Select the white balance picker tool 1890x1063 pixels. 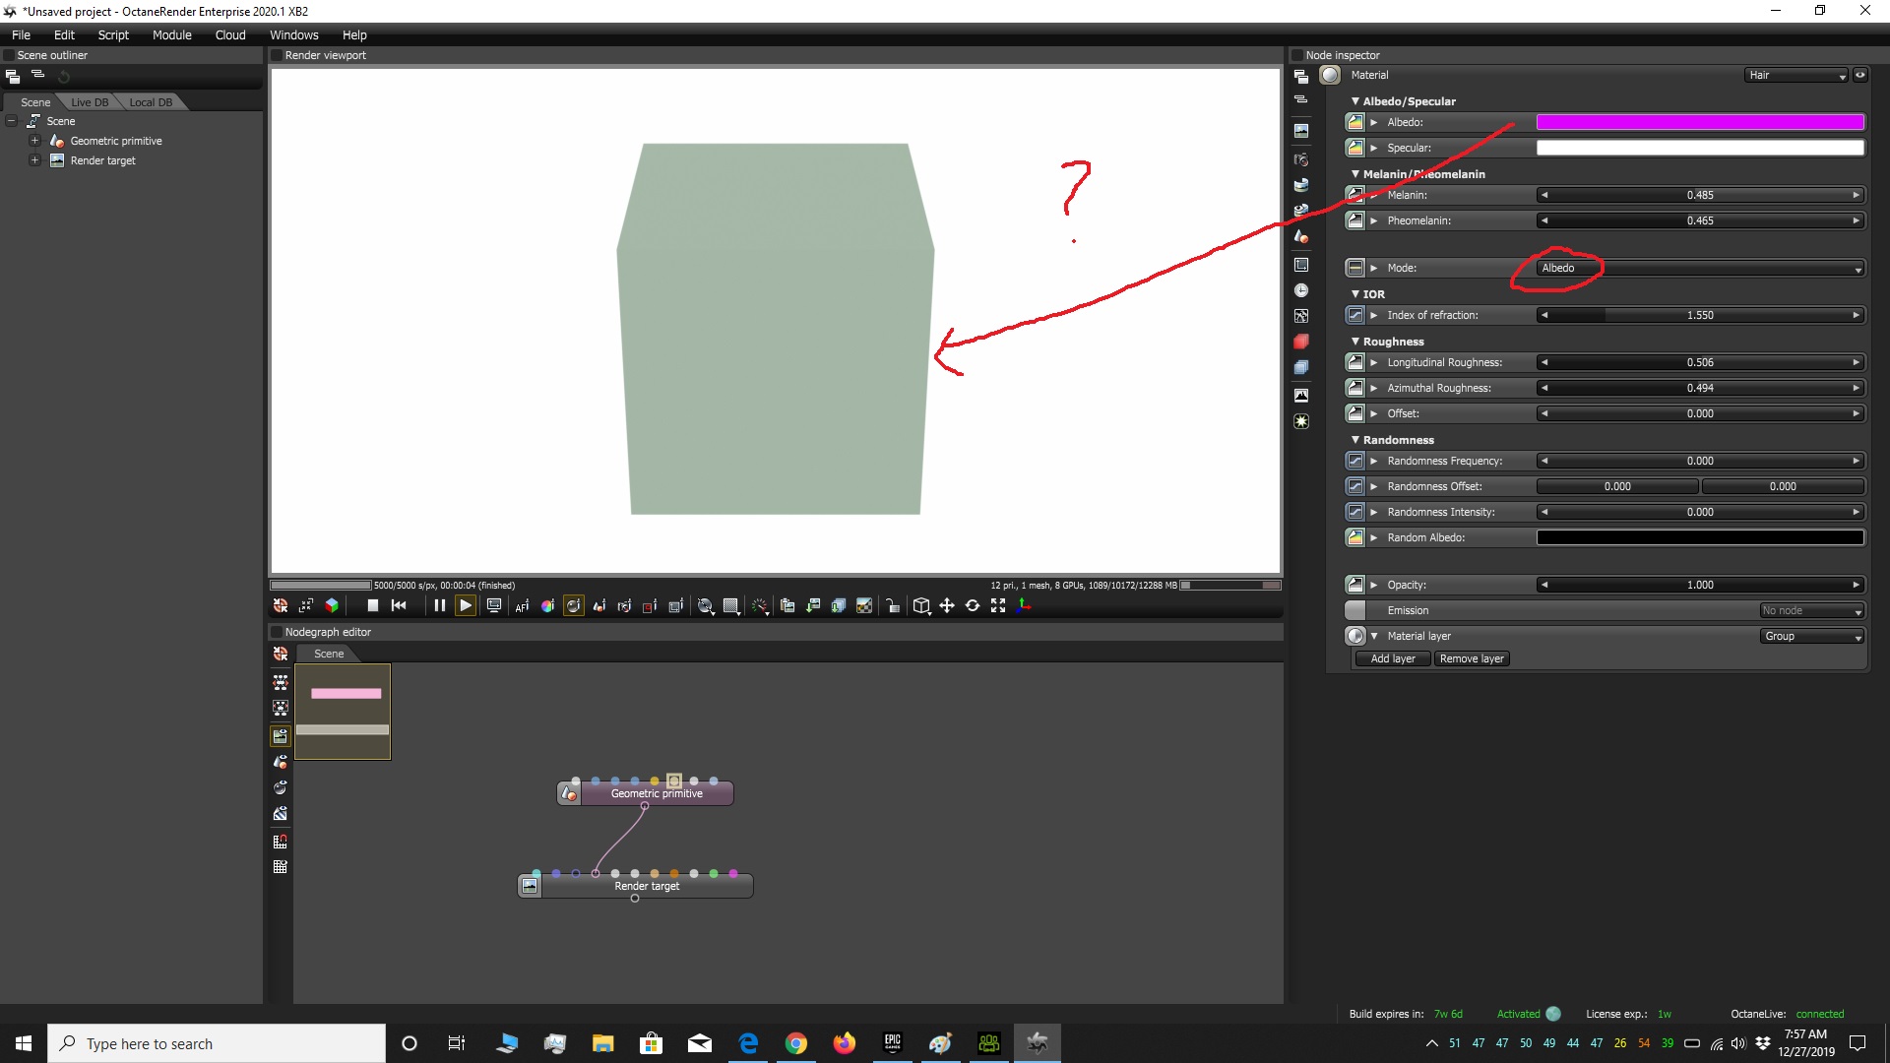[547, 606]
